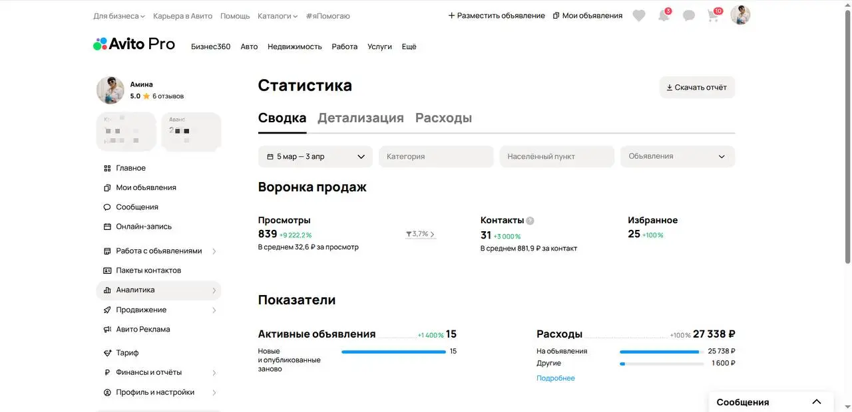
Task: Open the Работа menu item
Action: (345, 47)
